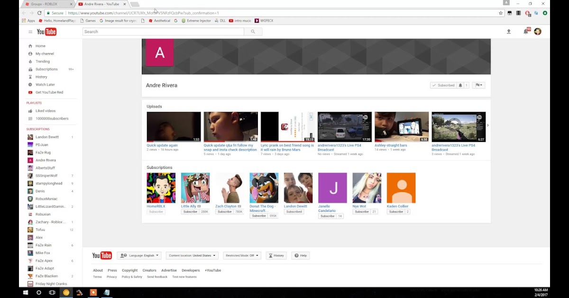Open the notifications bell in header
This screenshot has width=569, height=298.
pyautogui.click(x=526, y=32)
